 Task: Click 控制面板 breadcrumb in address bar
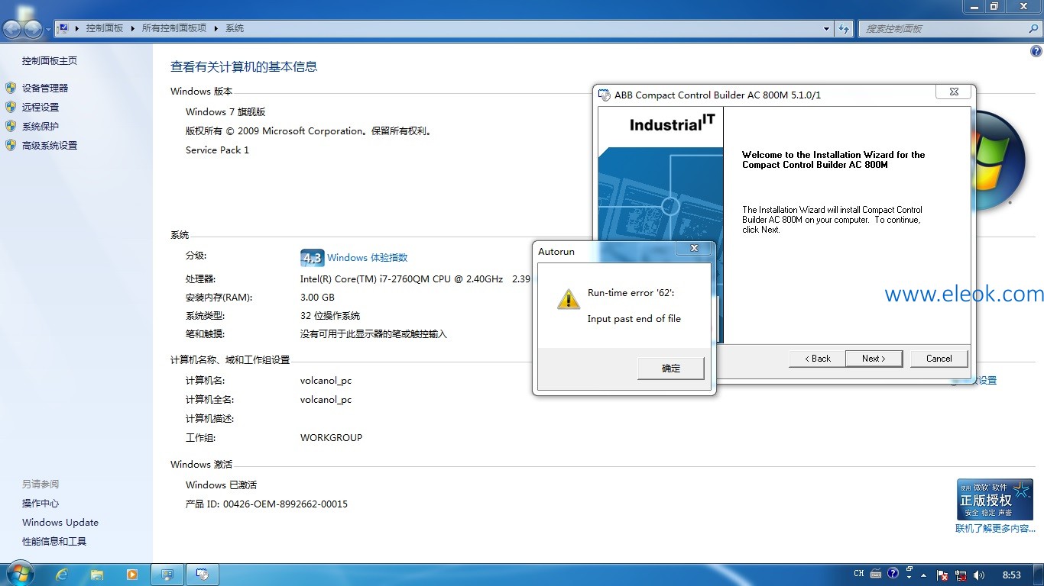click(105, 28)
